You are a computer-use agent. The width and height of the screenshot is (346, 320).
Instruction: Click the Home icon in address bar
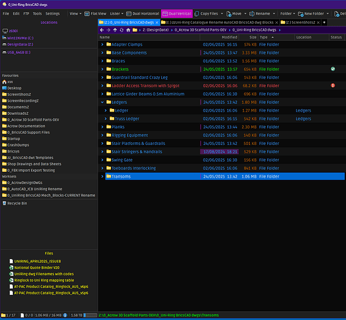[128, 30]
